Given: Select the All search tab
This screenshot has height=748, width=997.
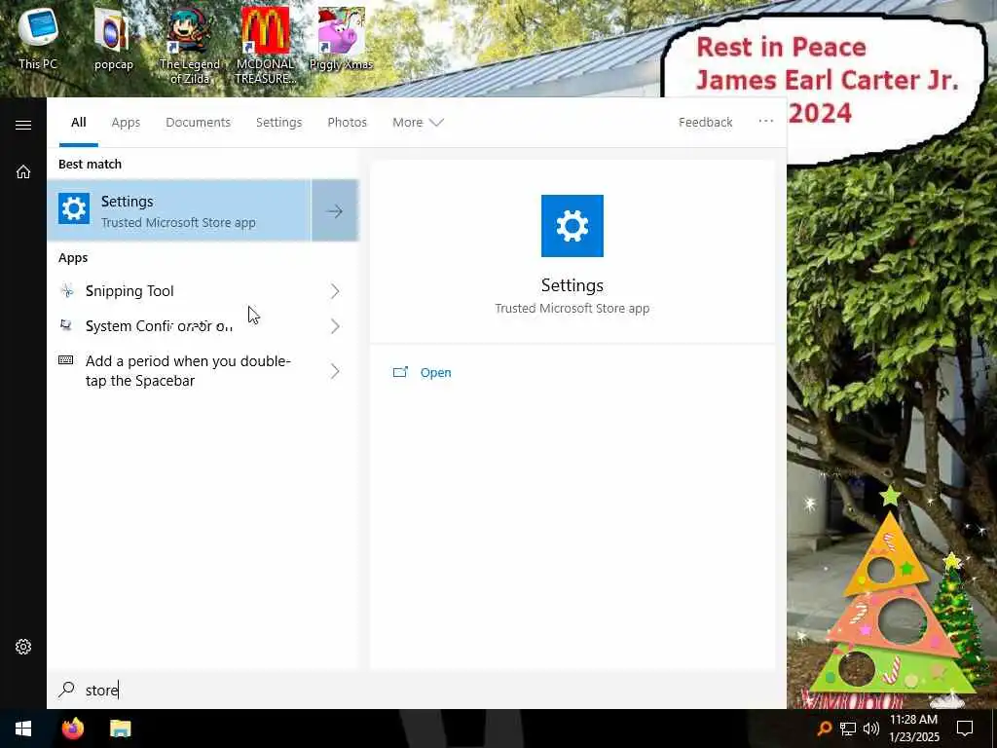Looking at the screenshot, I should click(79, 122).
